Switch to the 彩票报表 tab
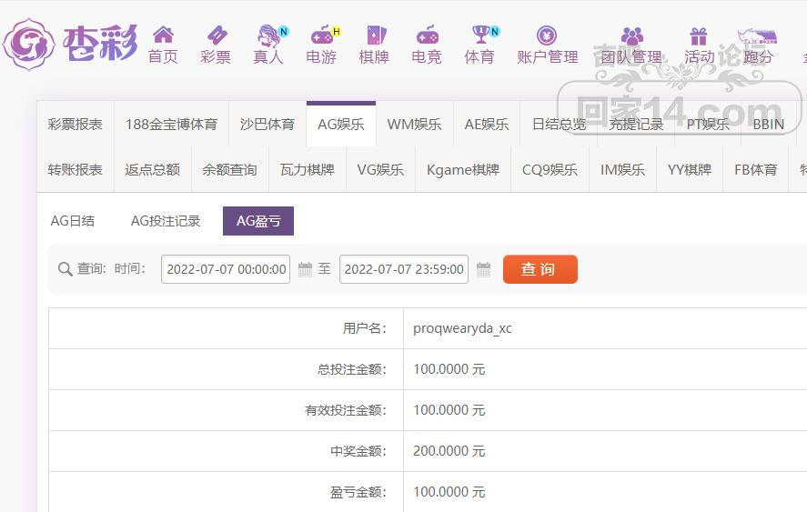807x512 pixels. 76,124
